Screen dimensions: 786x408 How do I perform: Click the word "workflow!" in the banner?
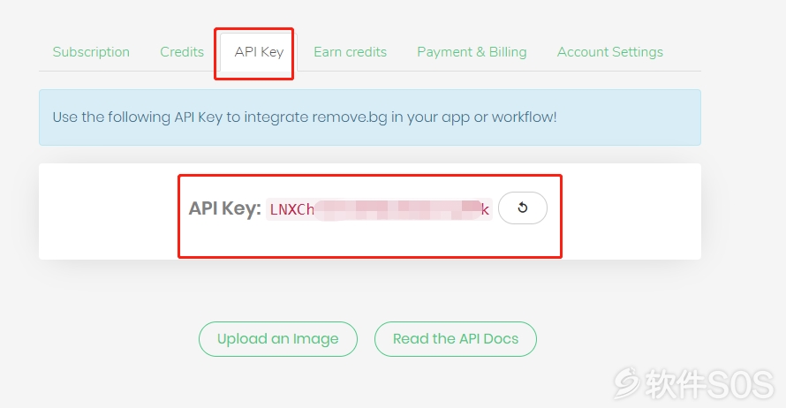pyautogui.click(x=524, y=117)
